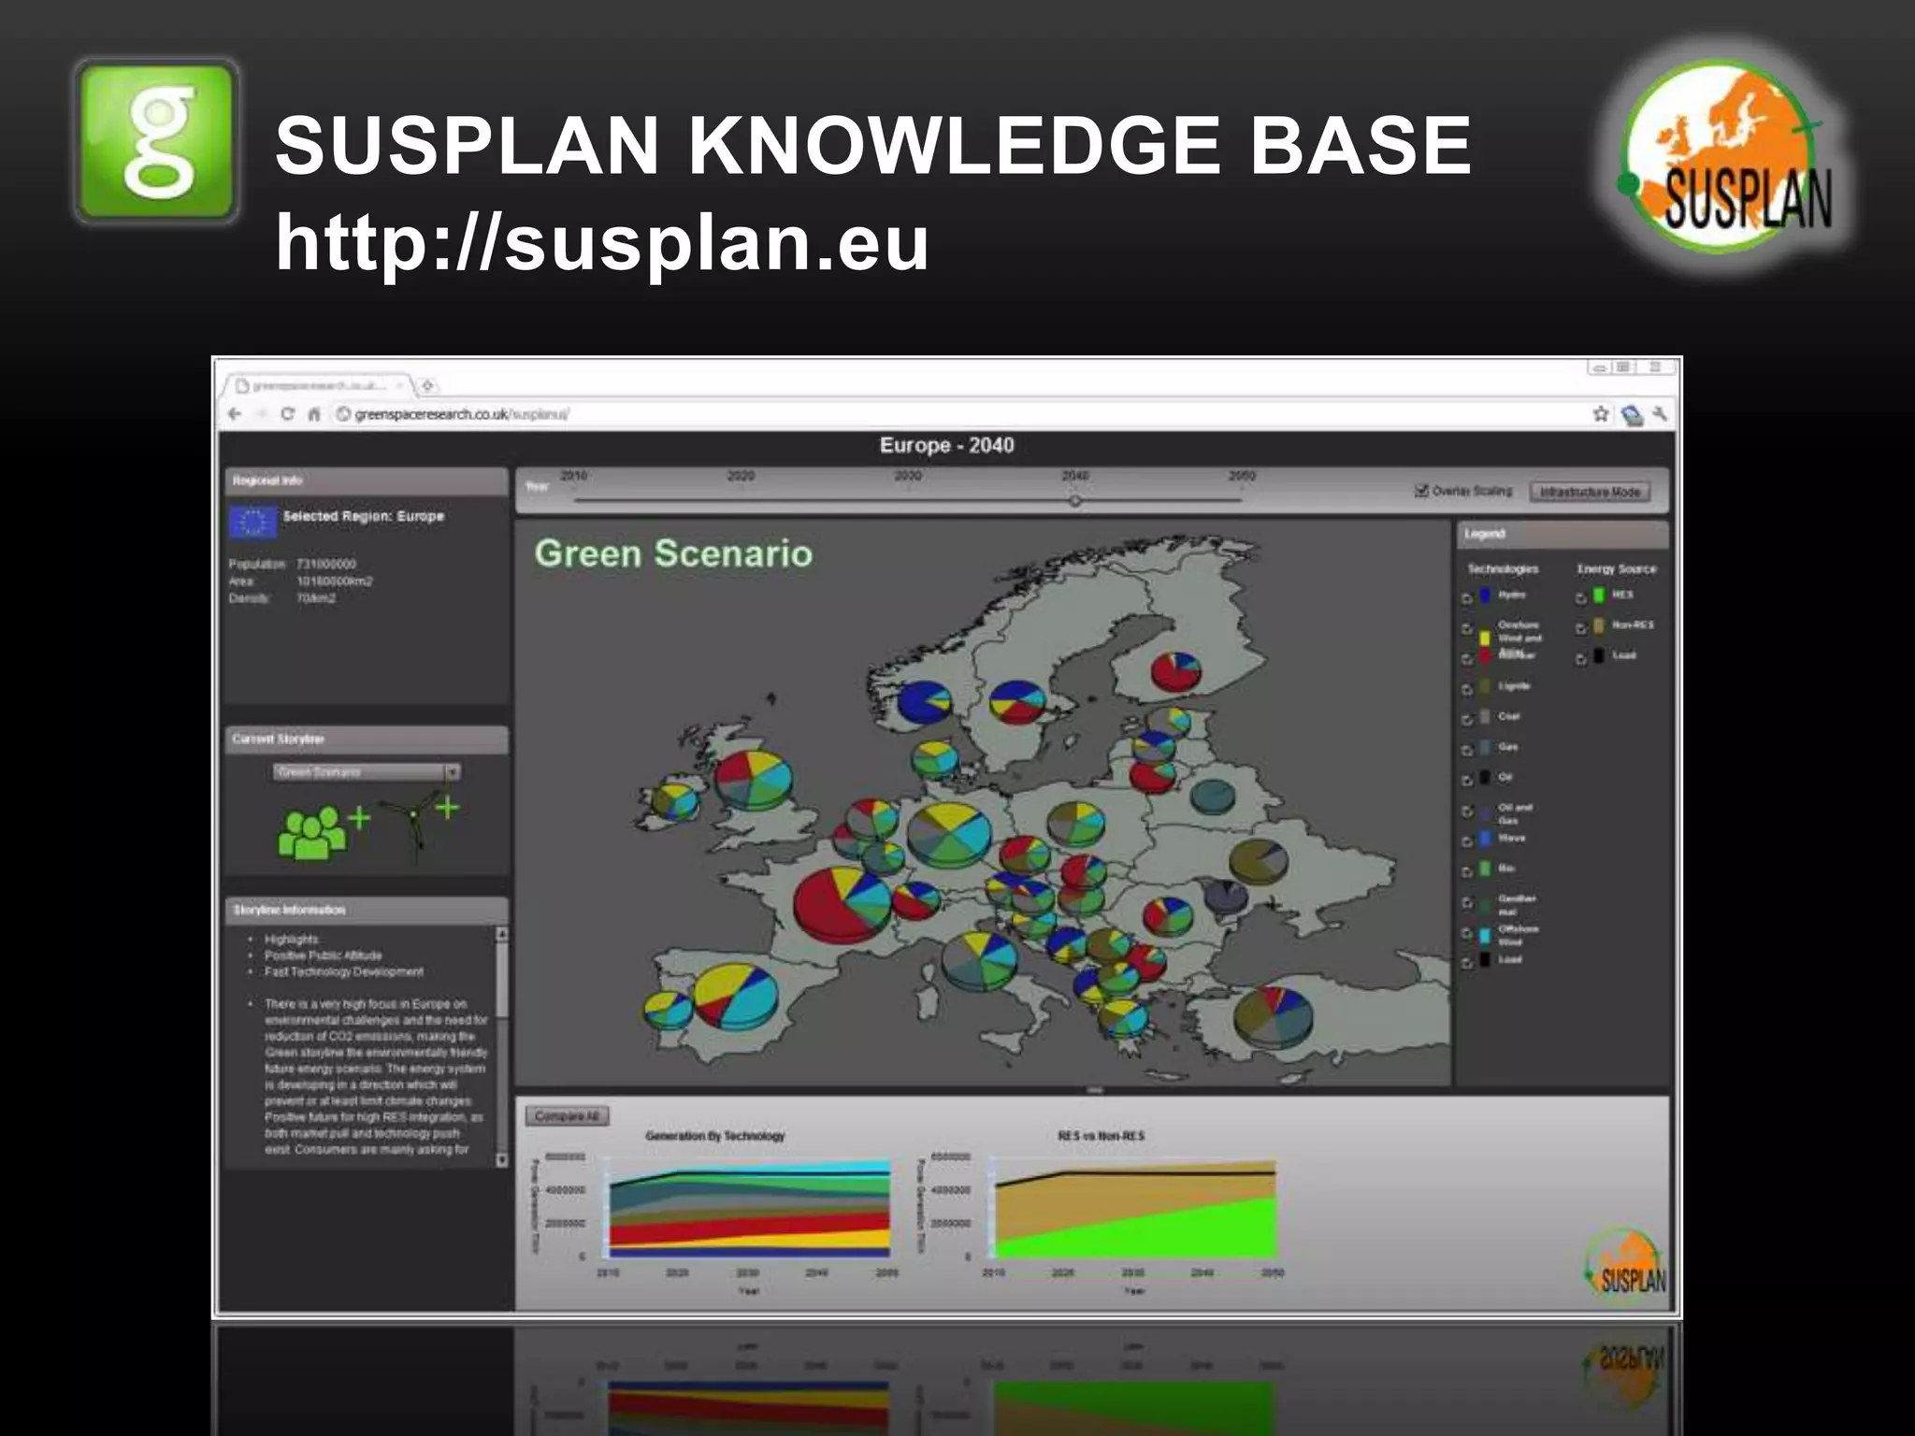Image resolution: width=1915 pixels, height=1436 pixels.
Task: Click the Storyline Information scrollbar up arrow
Action: (x=501, y=934)
